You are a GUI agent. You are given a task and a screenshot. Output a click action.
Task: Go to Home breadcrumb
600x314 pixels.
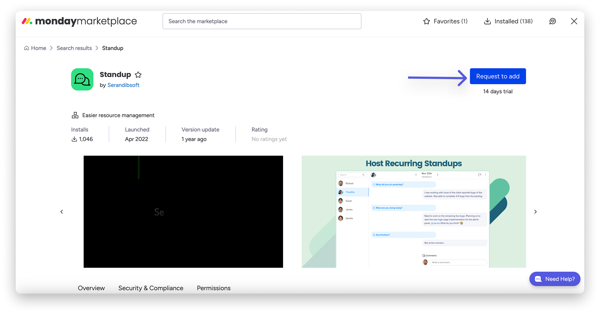[x=35, y=48]
